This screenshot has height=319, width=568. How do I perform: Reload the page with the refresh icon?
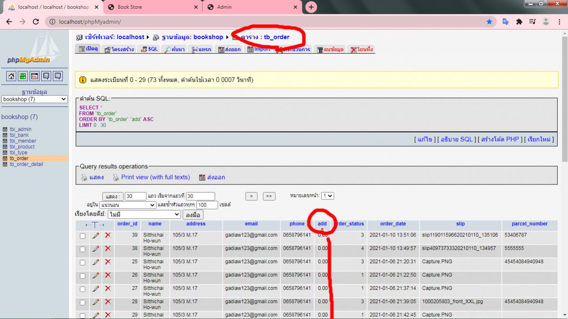36,22
